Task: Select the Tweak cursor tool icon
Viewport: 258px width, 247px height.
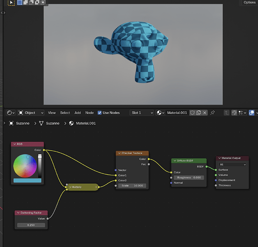Action: (x=11, y=2)
